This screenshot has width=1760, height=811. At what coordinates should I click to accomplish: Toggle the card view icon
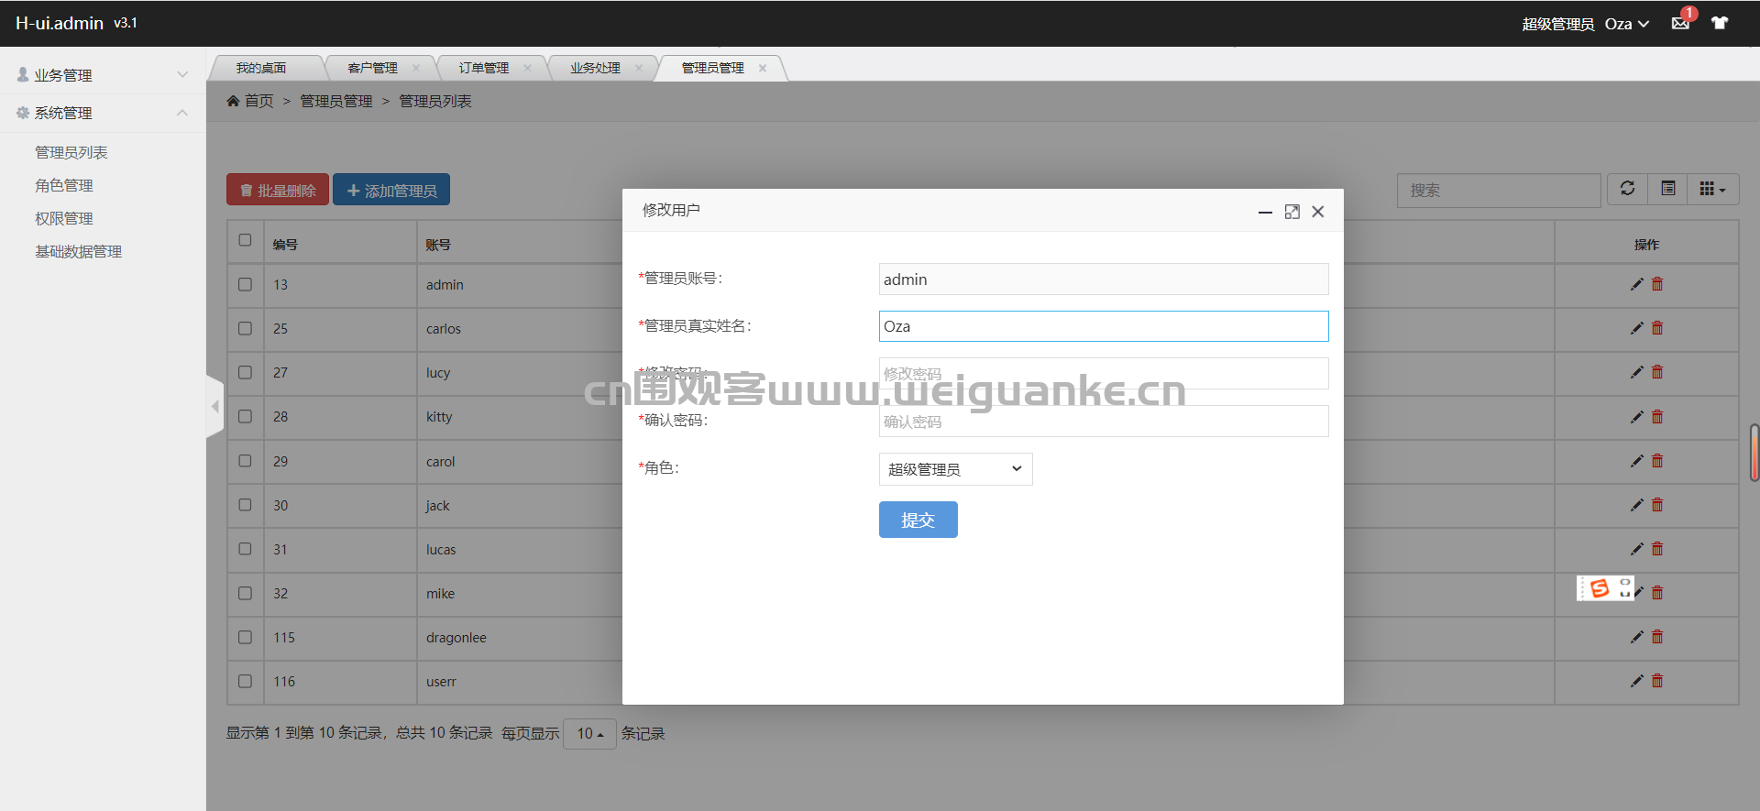click(x=1668, y=189)
